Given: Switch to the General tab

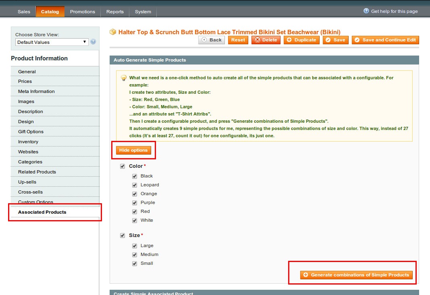Looking at the screenshot, I should point(55,72).
